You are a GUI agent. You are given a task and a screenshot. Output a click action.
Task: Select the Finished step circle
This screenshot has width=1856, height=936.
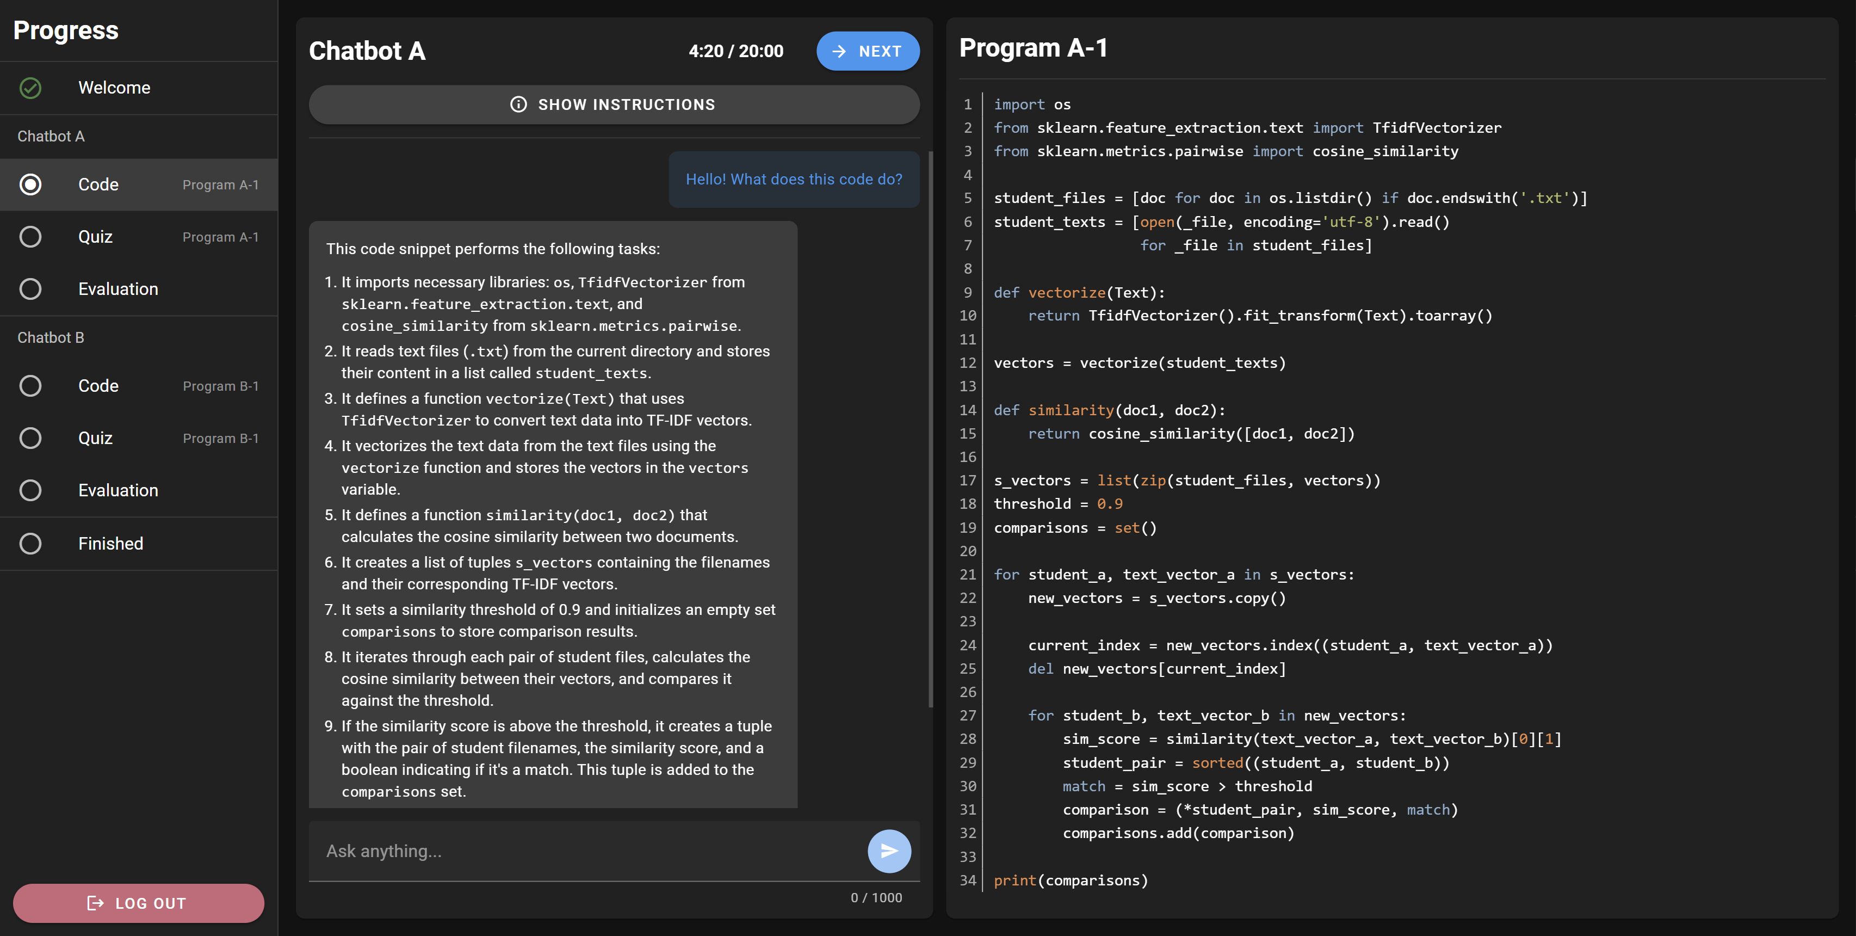[30, 543]
